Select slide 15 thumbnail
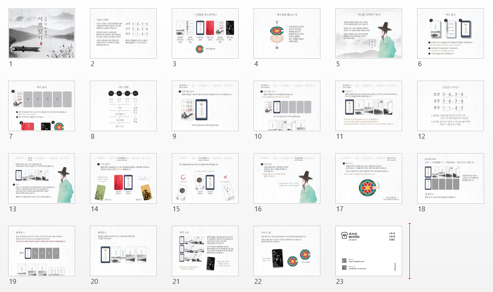Viewport: 493px width, 292px height. point(205,178)
